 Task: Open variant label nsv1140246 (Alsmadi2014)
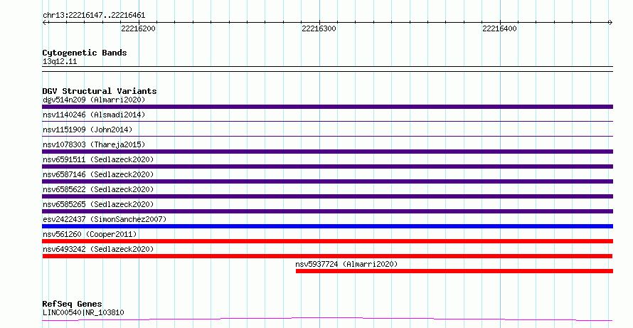94,115
